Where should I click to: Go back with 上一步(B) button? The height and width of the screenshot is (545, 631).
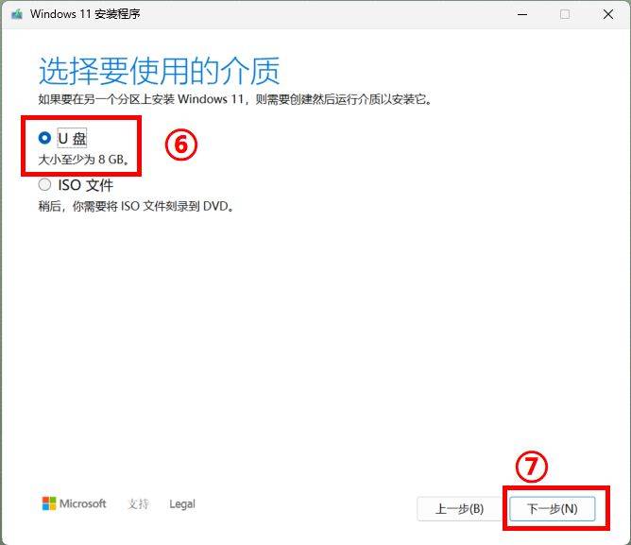click(460, 509)
